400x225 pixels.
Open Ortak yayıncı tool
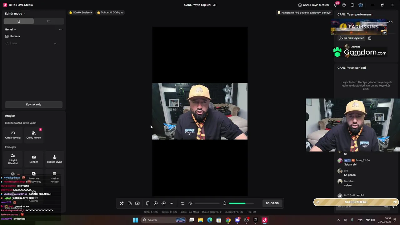[x=13, y=135]
